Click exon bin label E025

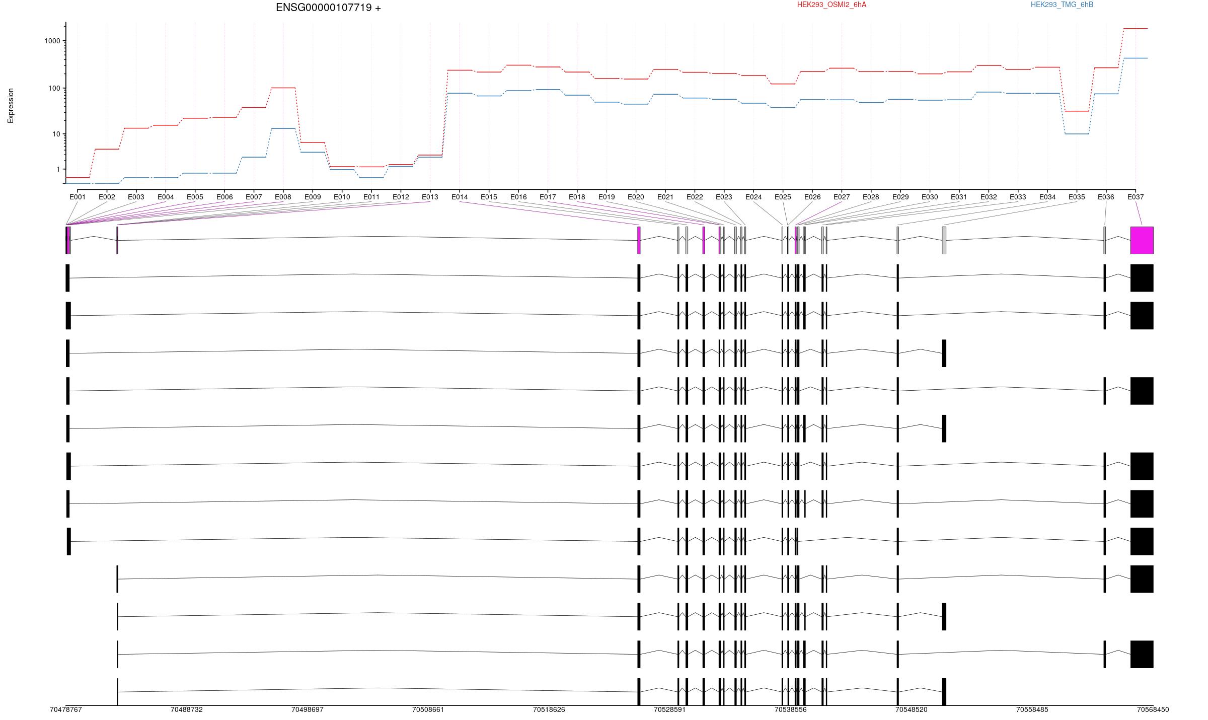783,197
